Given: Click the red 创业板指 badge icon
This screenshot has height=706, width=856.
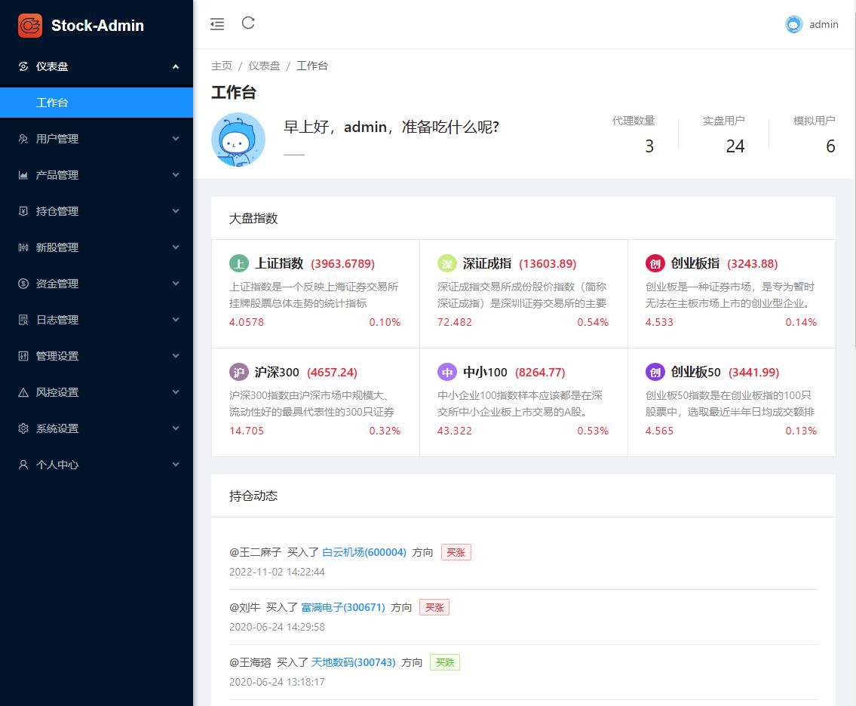Looking at the screenshot, I should click(x=655, y=263).
